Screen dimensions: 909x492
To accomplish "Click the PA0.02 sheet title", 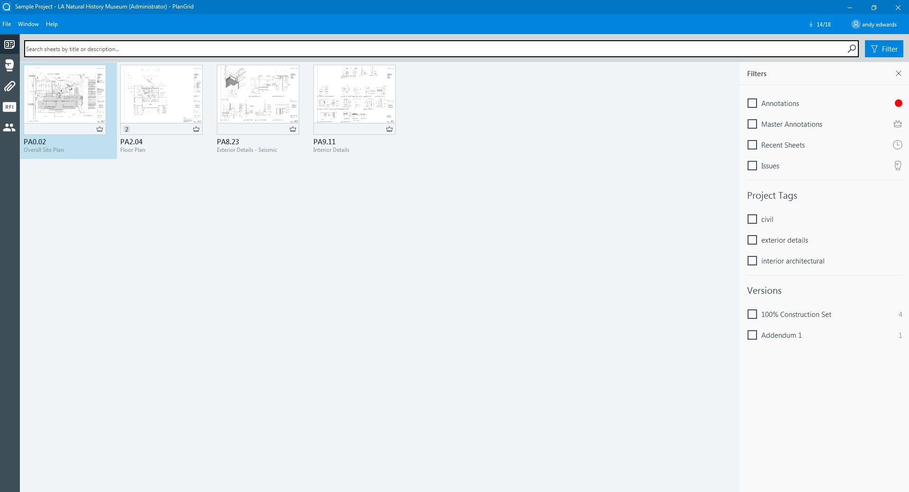I will (x=35, y=141).
